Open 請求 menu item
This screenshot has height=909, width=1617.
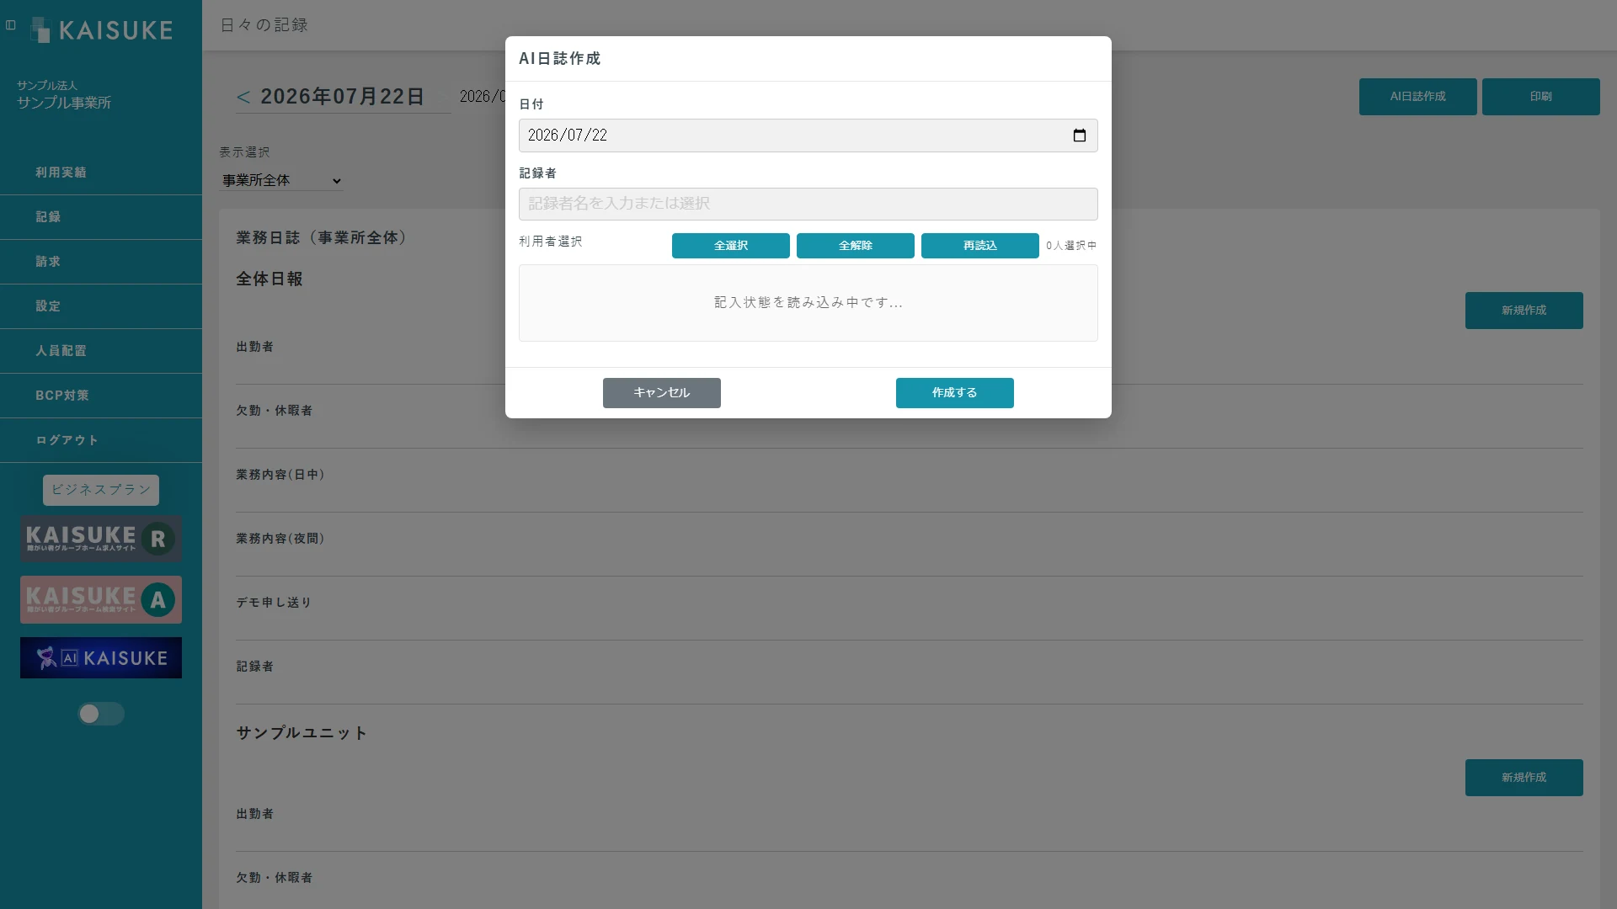tap(101, 262)
